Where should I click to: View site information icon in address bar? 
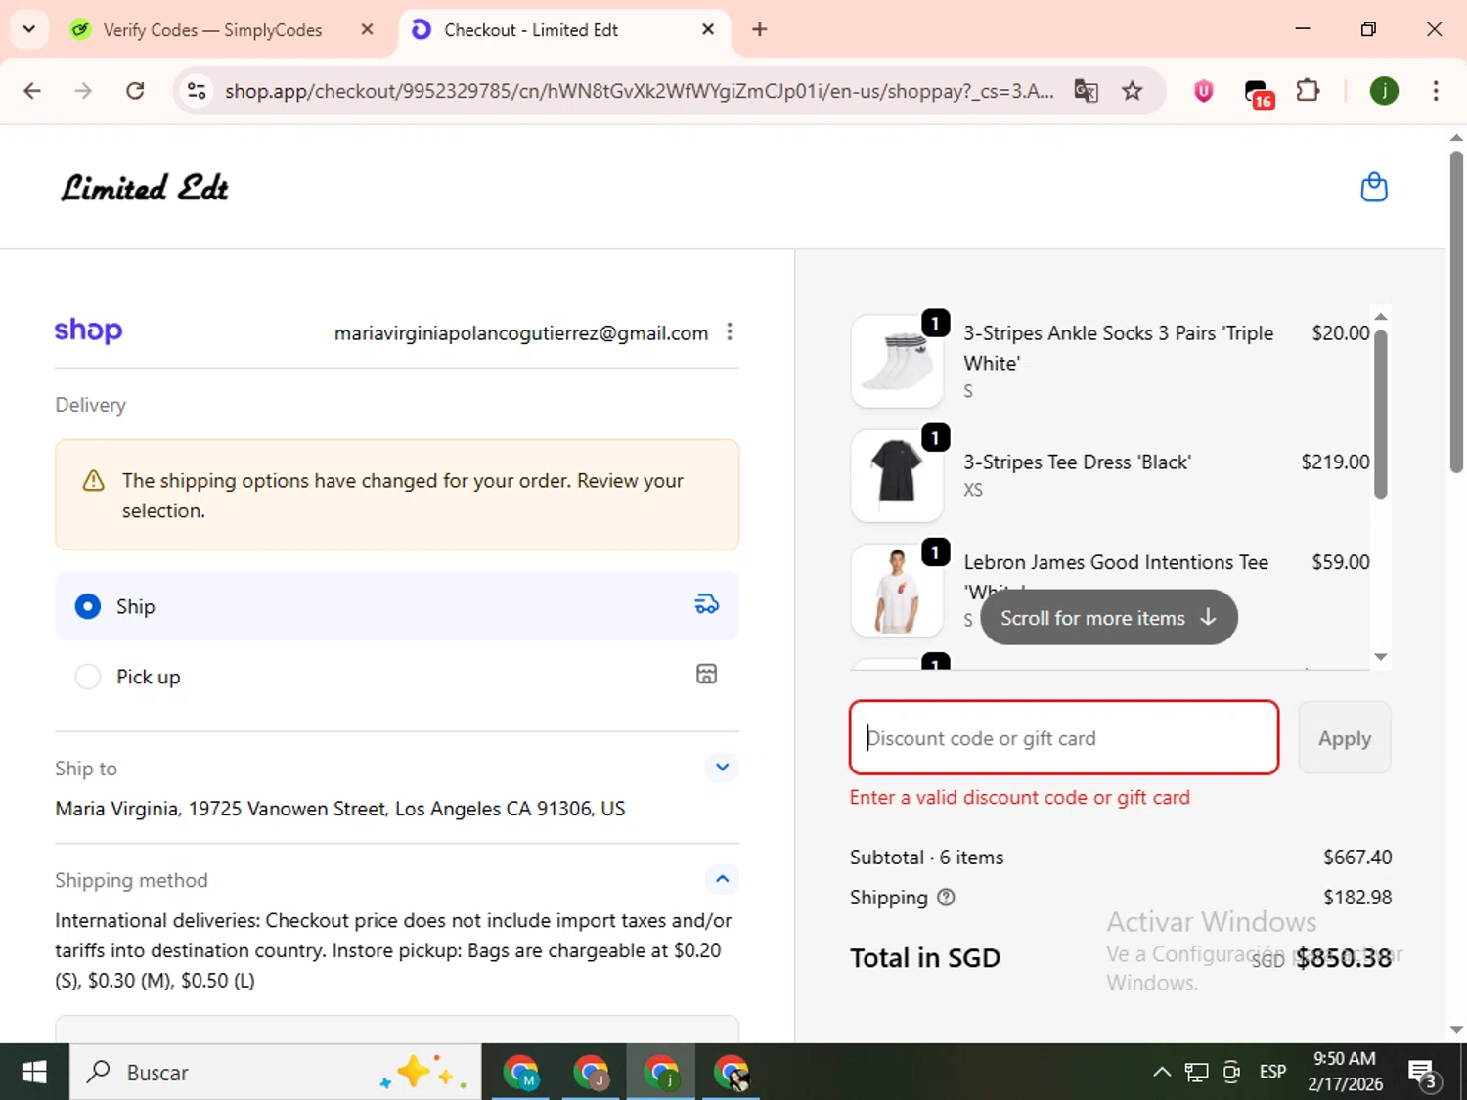197,91
